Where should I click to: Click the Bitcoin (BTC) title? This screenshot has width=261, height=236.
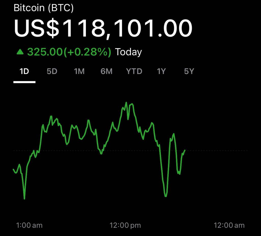(x=44, y=8)
